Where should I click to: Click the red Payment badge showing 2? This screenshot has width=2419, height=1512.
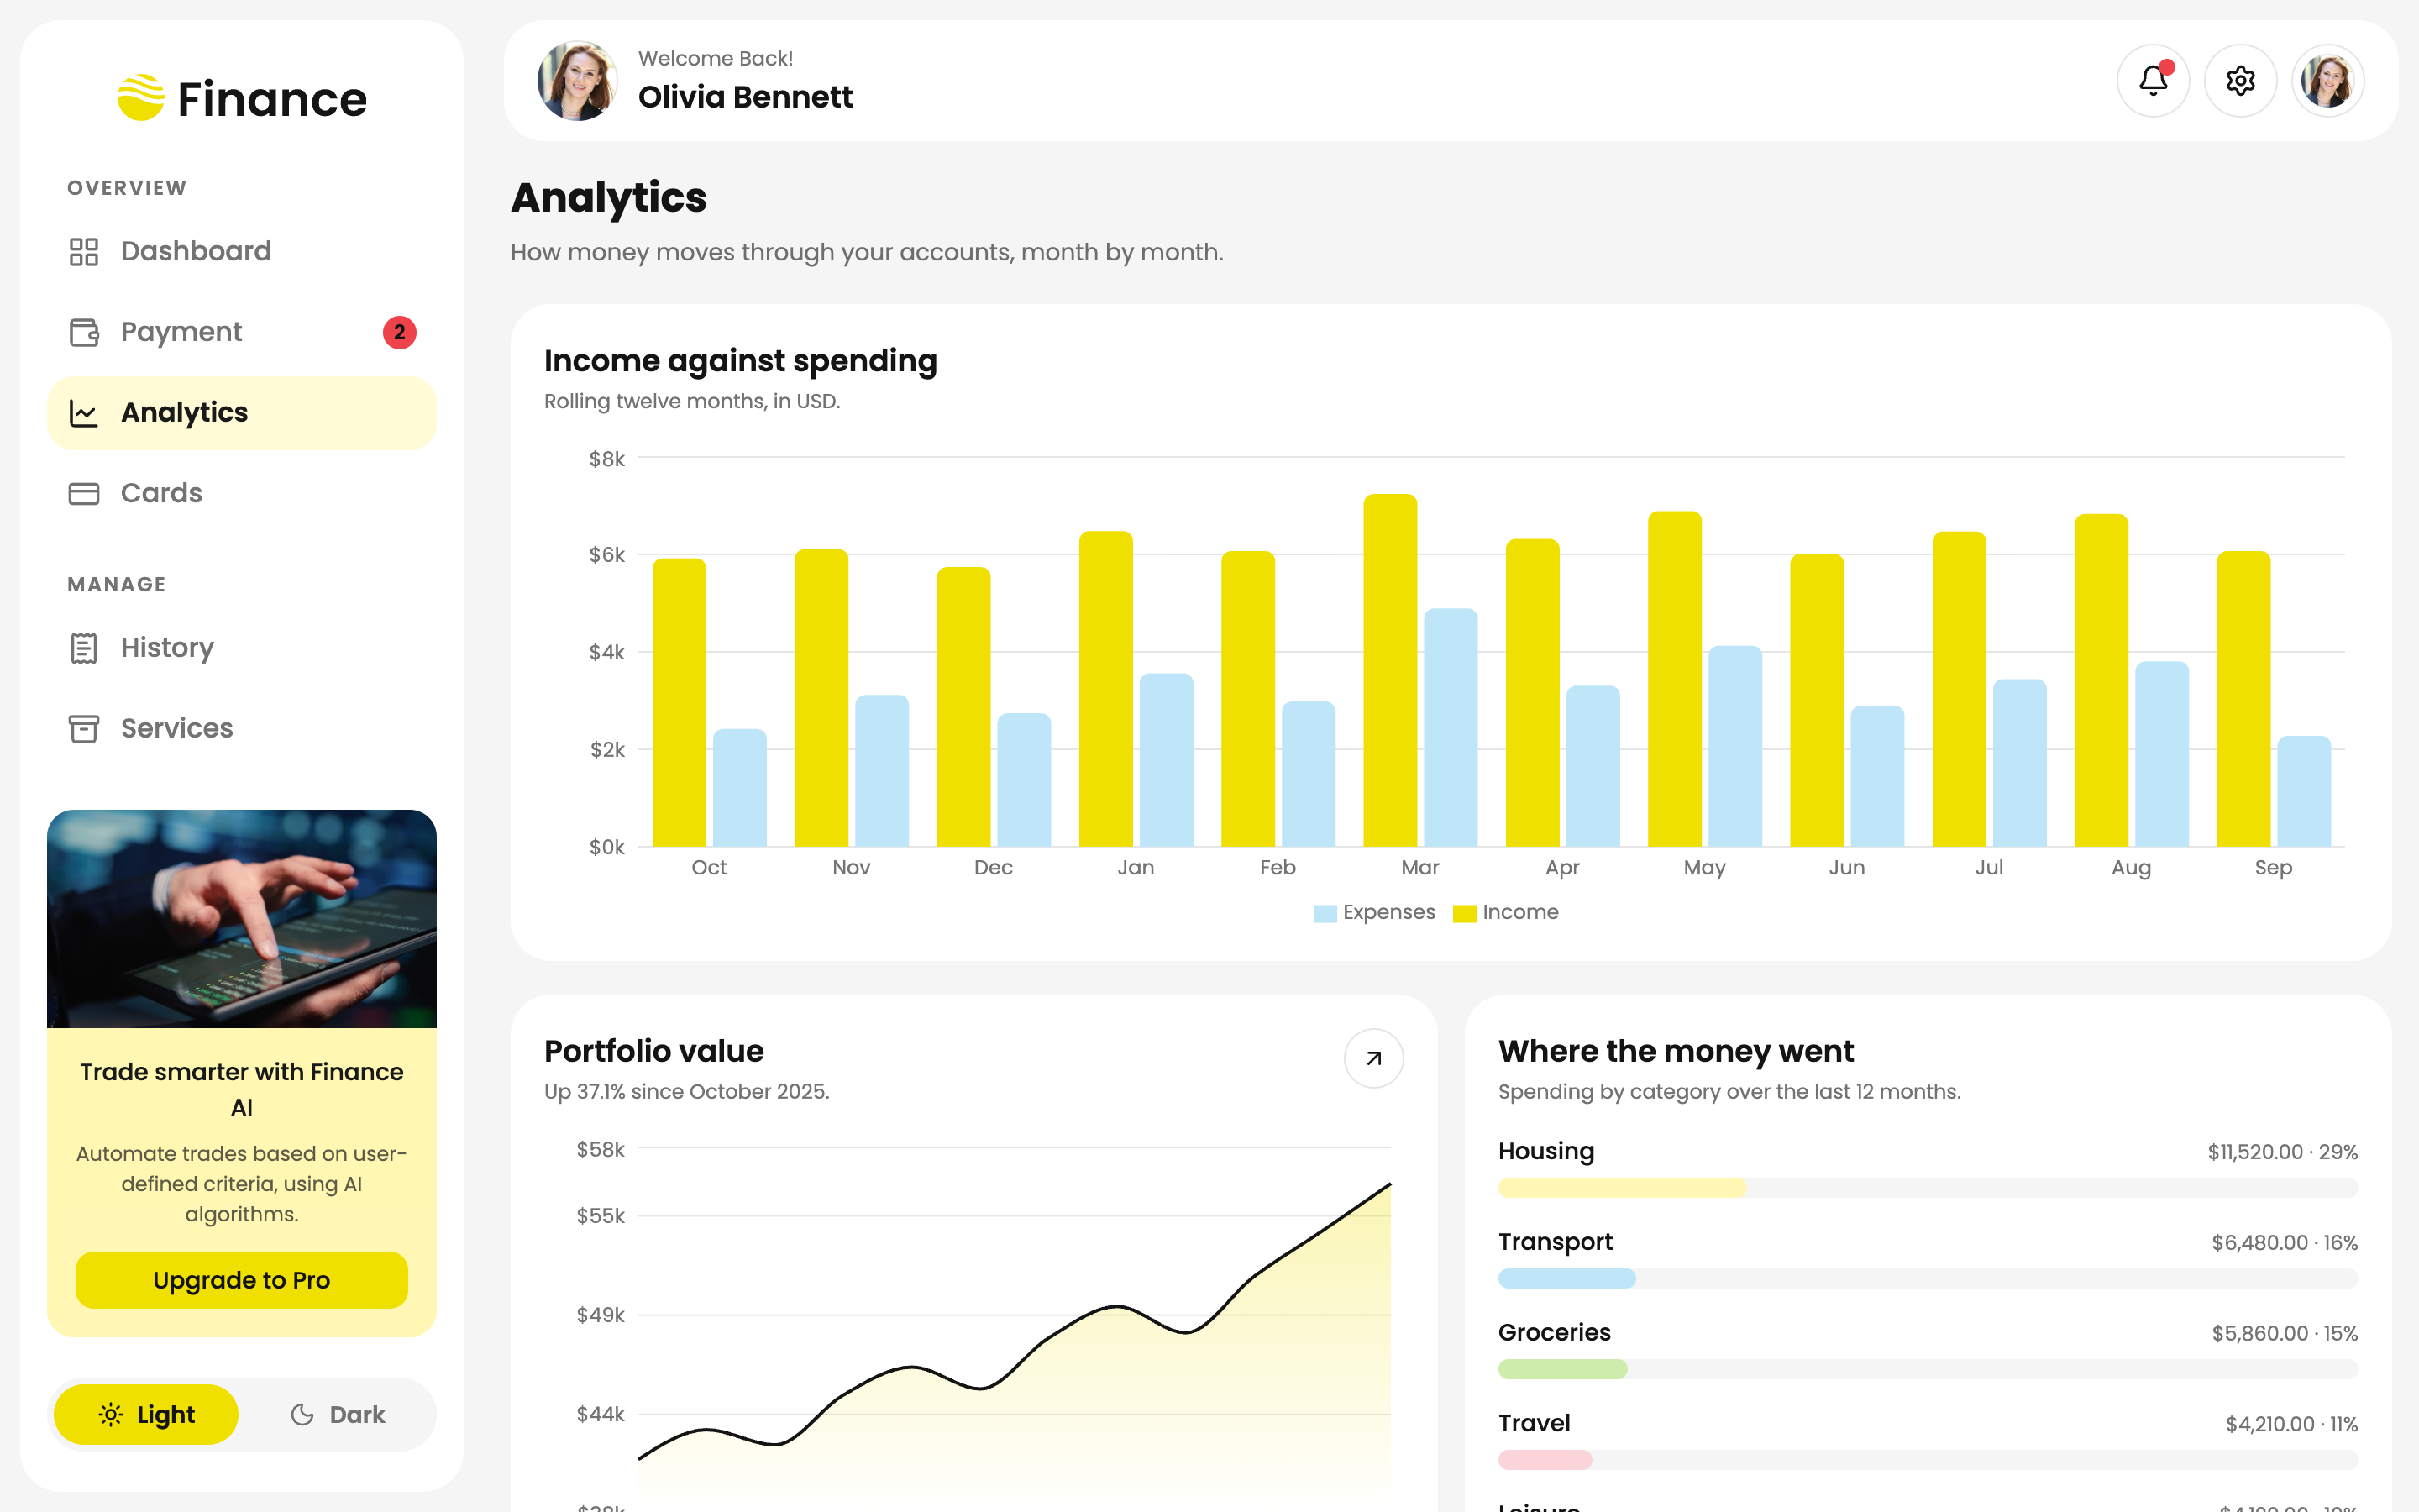click(400, 332)
